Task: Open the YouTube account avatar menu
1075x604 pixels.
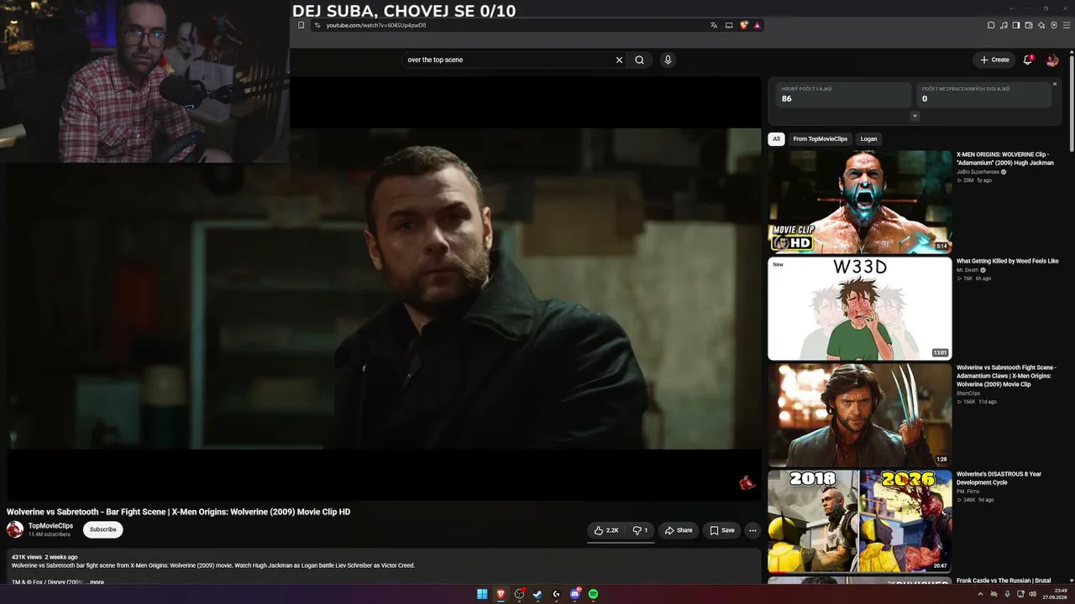Action: (1051, 60)
